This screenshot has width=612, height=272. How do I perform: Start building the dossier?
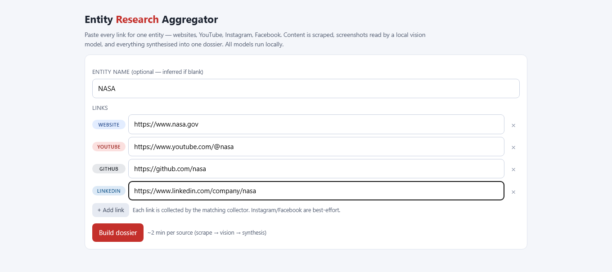coord(118,232)
